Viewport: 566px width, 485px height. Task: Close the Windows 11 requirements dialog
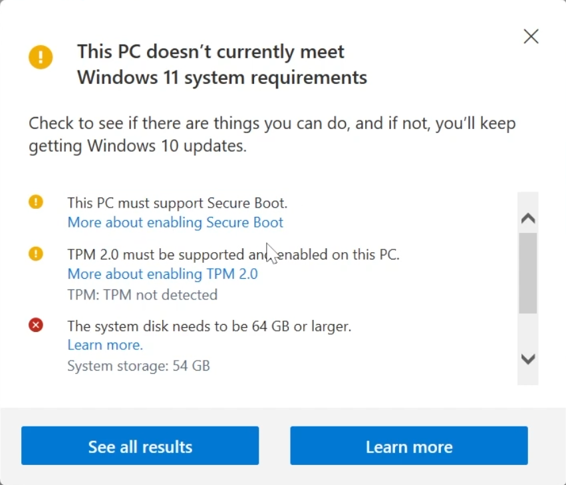coord(531,37)
